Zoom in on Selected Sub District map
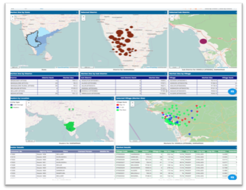 coord(172,17)
